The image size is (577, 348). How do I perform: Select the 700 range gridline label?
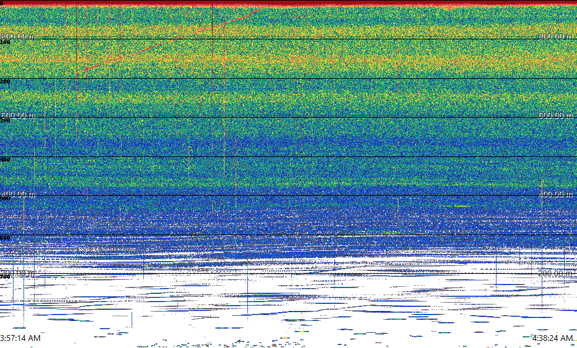5,276
